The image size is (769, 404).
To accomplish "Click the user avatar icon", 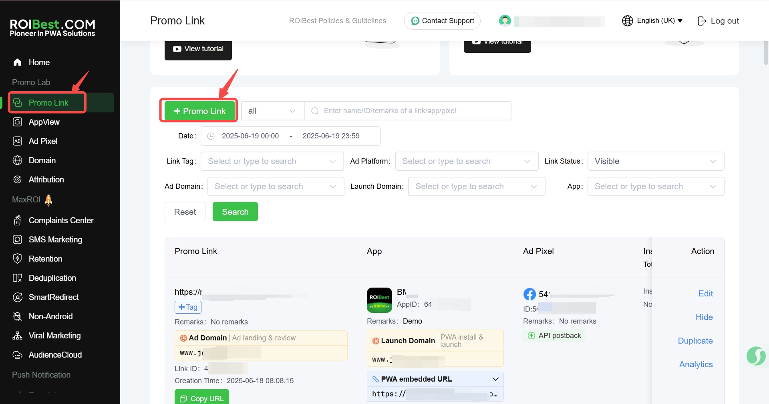I will [505, 20].
